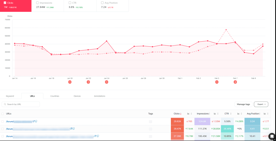
Task: Open the chat widget icon in bottom corner
Action: pos(272,136)
